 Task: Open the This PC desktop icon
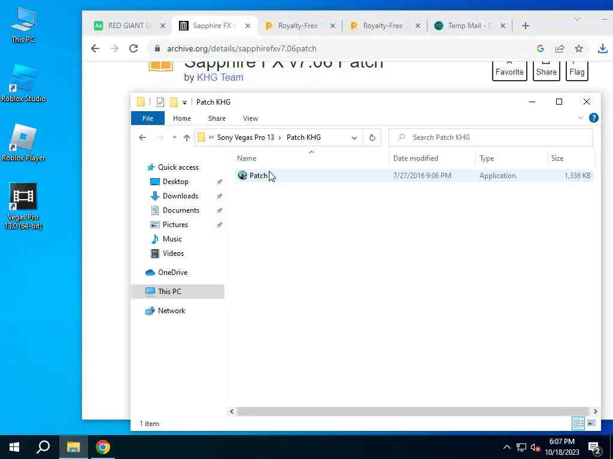pos(23,25)
